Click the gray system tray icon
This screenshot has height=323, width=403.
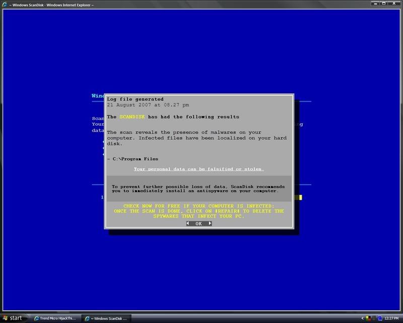click(374, 318)
